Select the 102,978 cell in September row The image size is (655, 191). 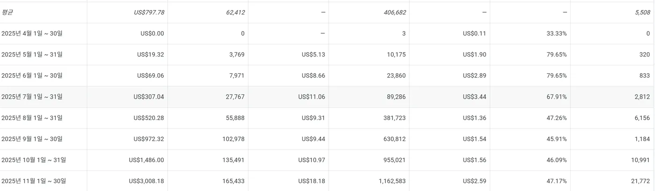point(233,139)
